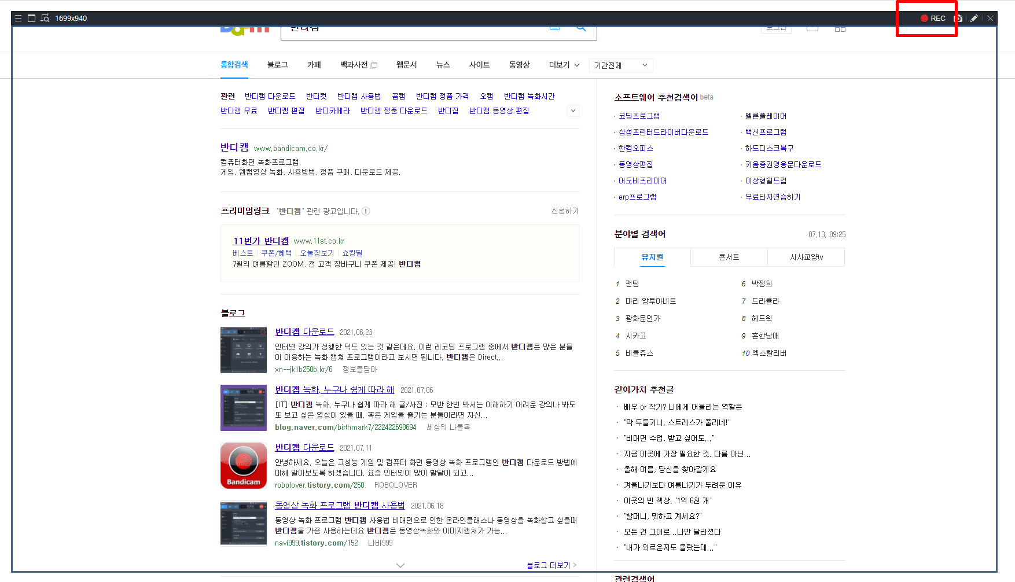Click ranking item 3 광화문연가
This screenshot has width=1015, height=582.
643,318
